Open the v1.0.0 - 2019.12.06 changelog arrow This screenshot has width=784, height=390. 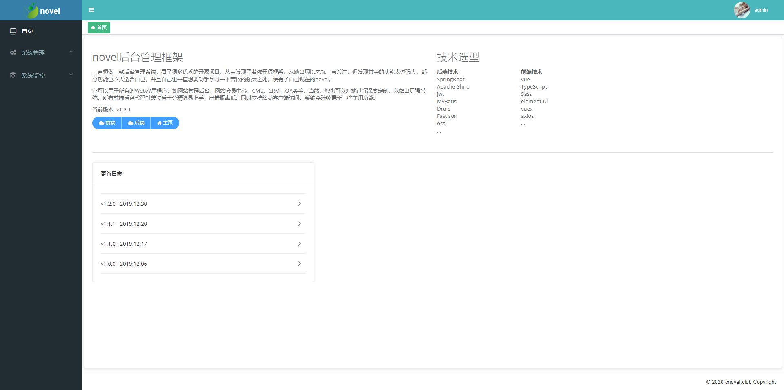click(299, 264)
